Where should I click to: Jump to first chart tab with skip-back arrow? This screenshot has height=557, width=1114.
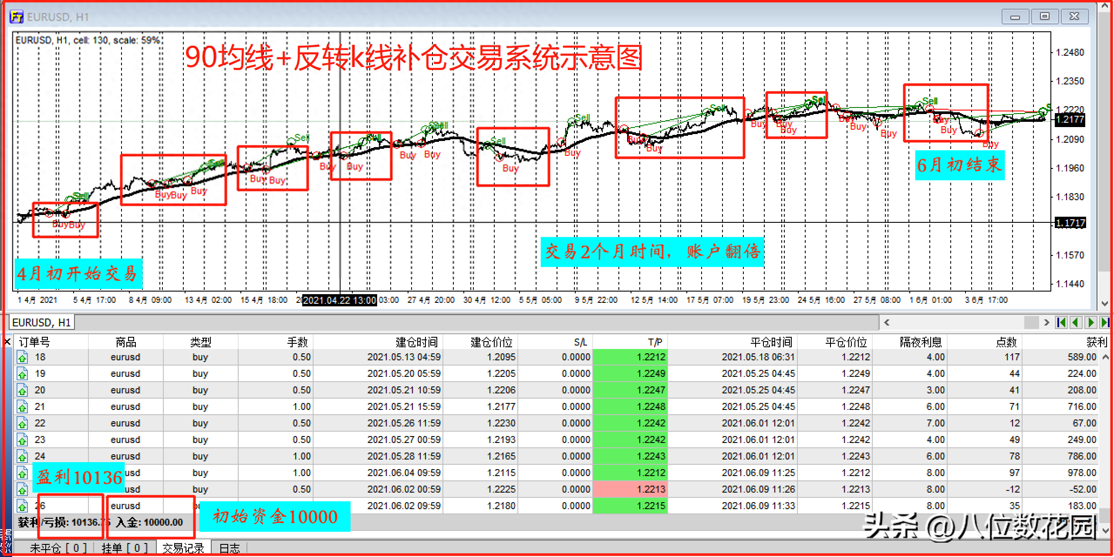(x=1061, y=322)
